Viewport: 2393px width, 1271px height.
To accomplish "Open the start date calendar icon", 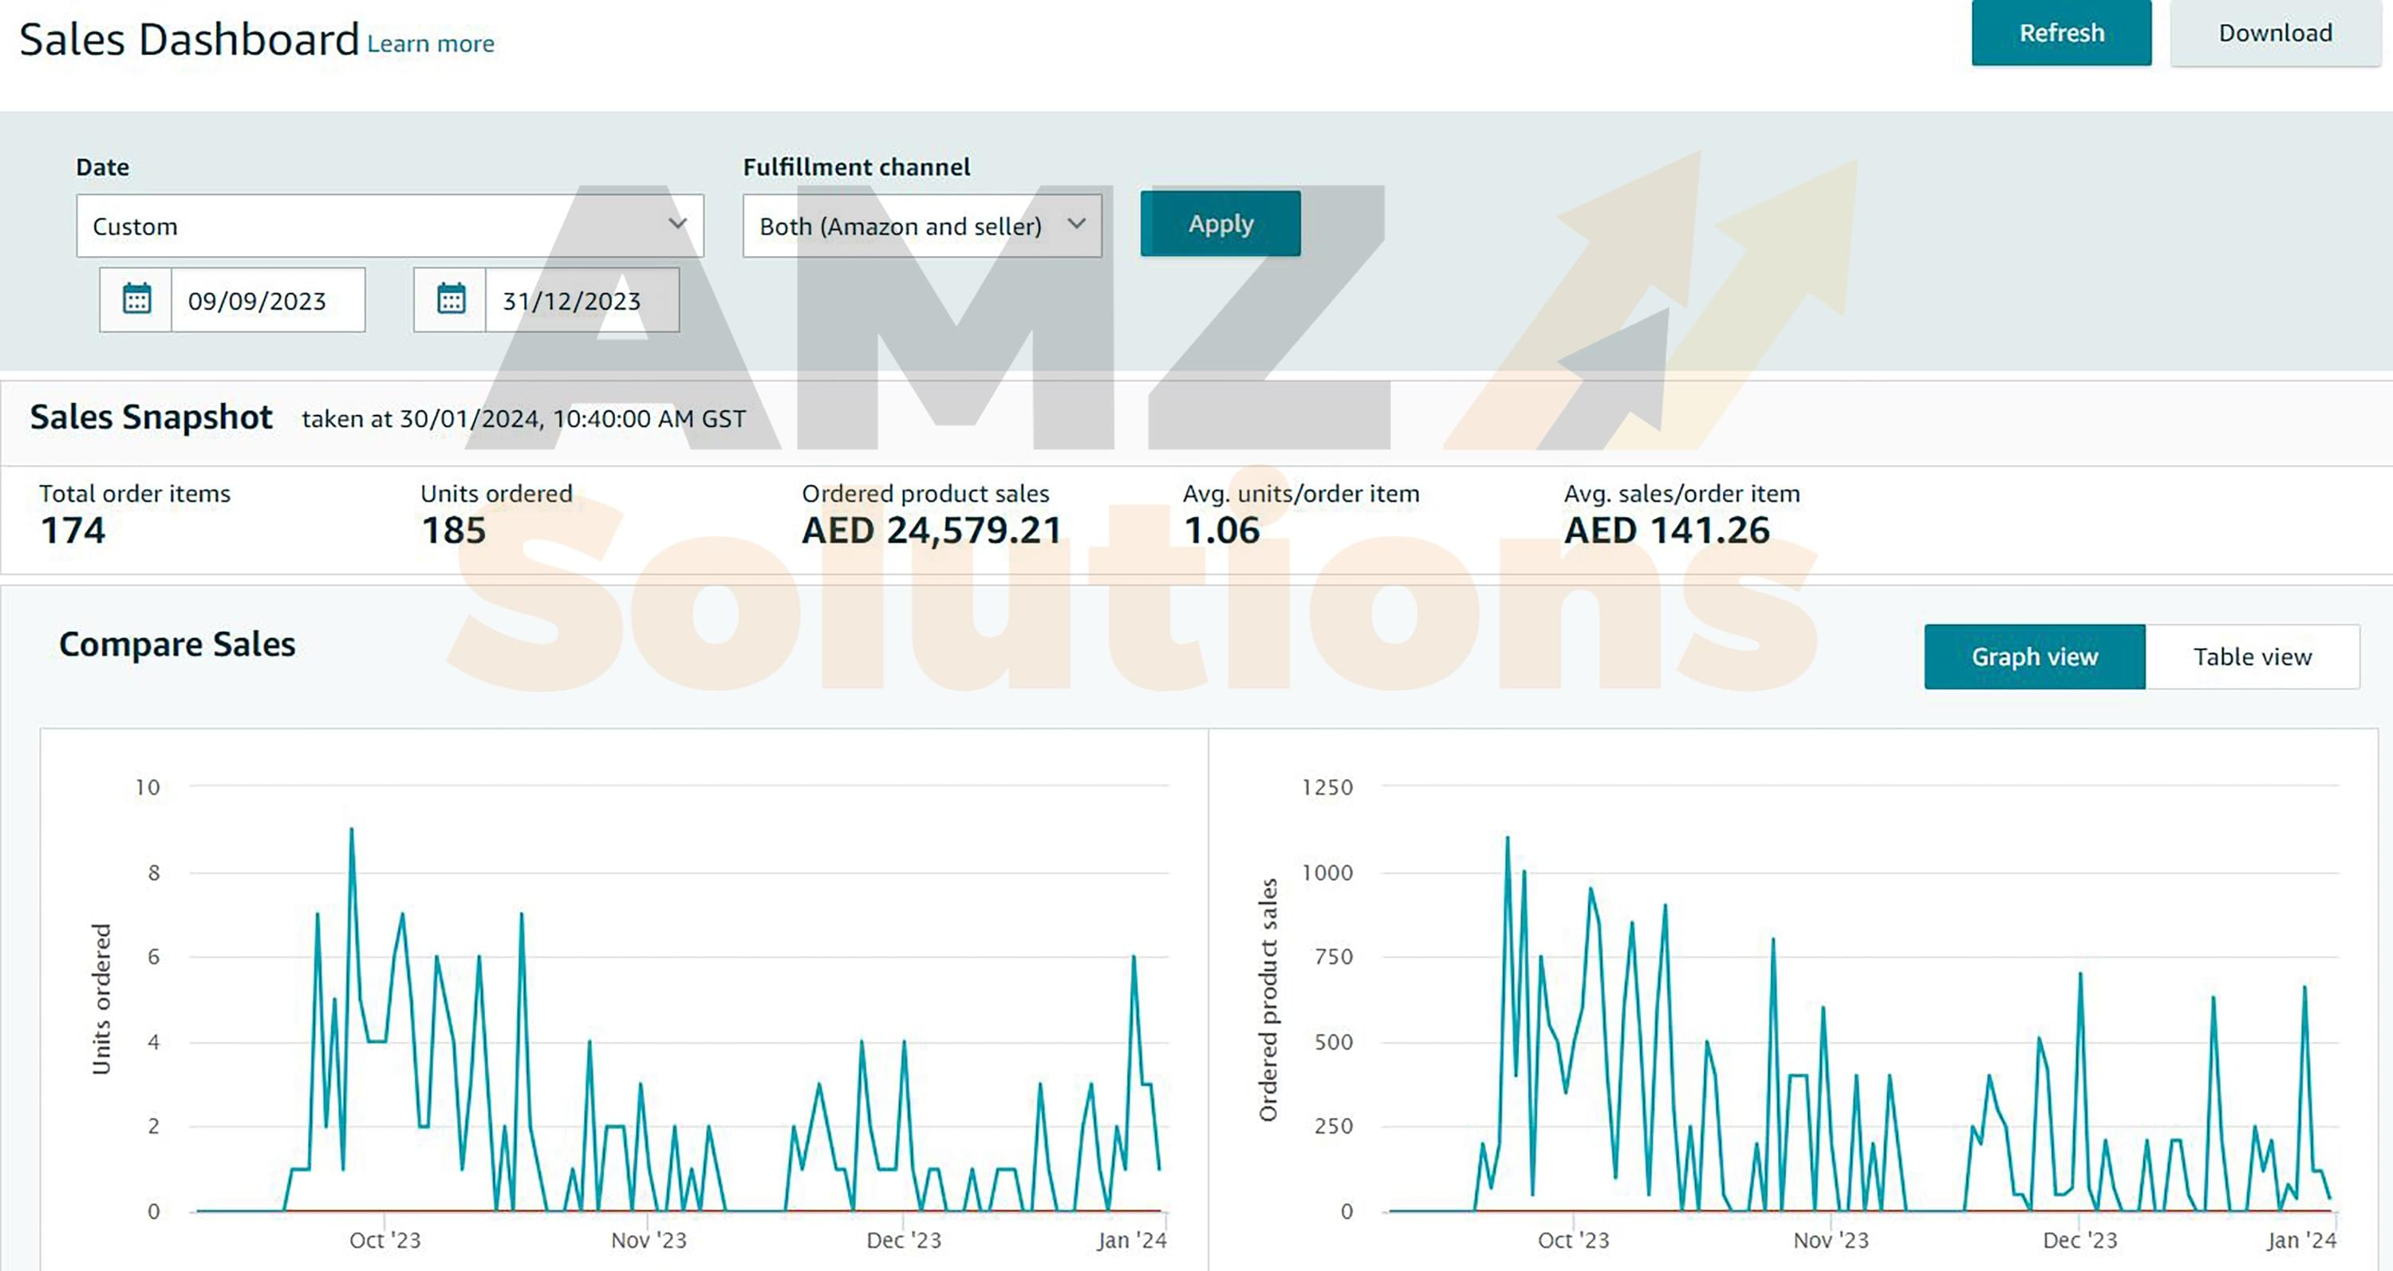I will click(x=136, y=299).
